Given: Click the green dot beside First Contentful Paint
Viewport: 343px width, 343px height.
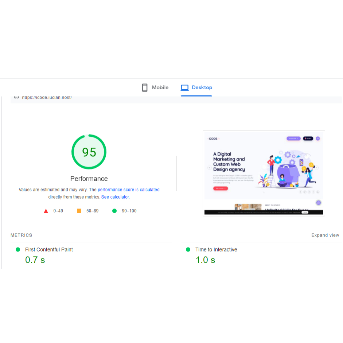Looking at the screenshot, I should [18, 250].
